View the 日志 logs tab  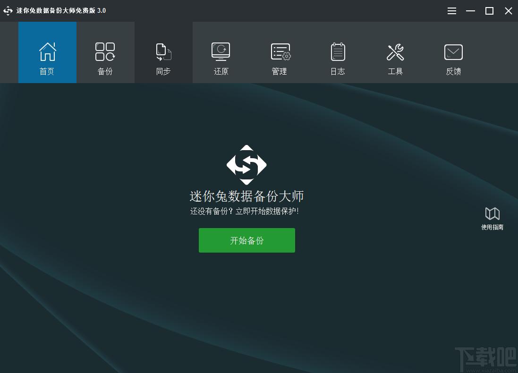pos(338,52)
